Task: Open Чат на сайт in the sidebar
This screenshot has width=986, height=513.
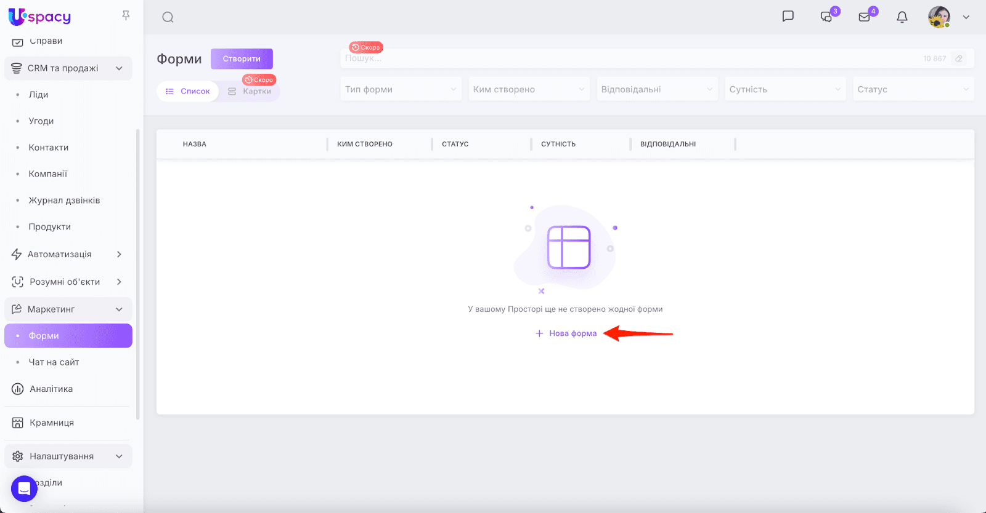Action: (x=54, y=362)
